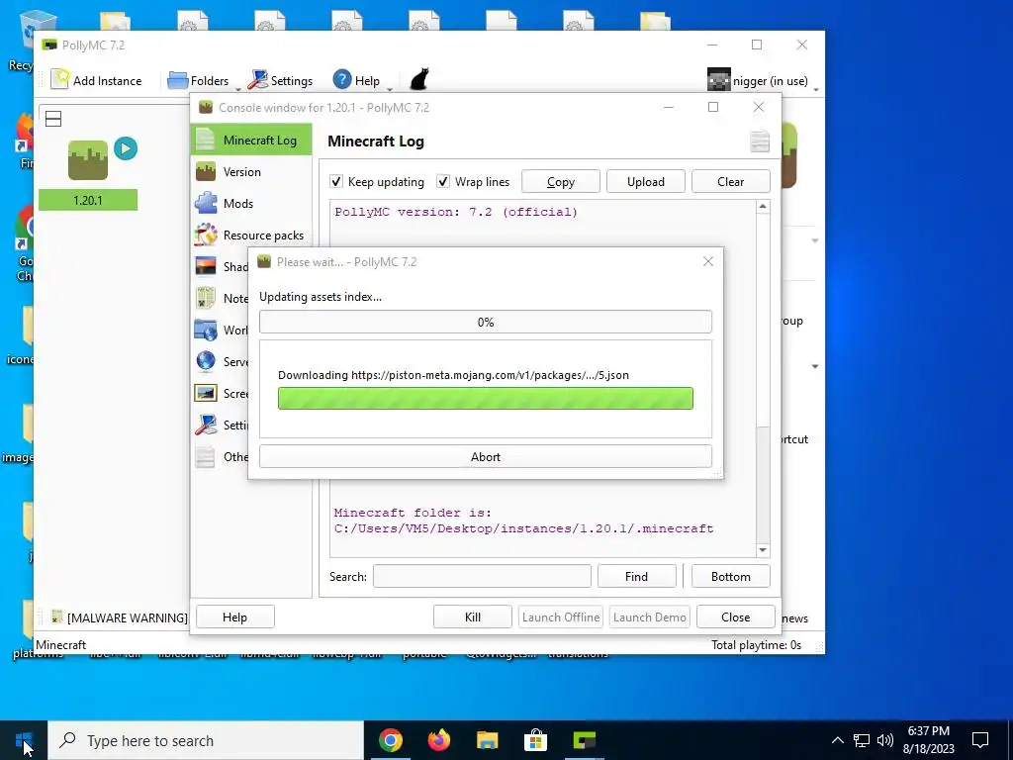
Task: Click the Total playtime status text
Action: tap(756, 645)
